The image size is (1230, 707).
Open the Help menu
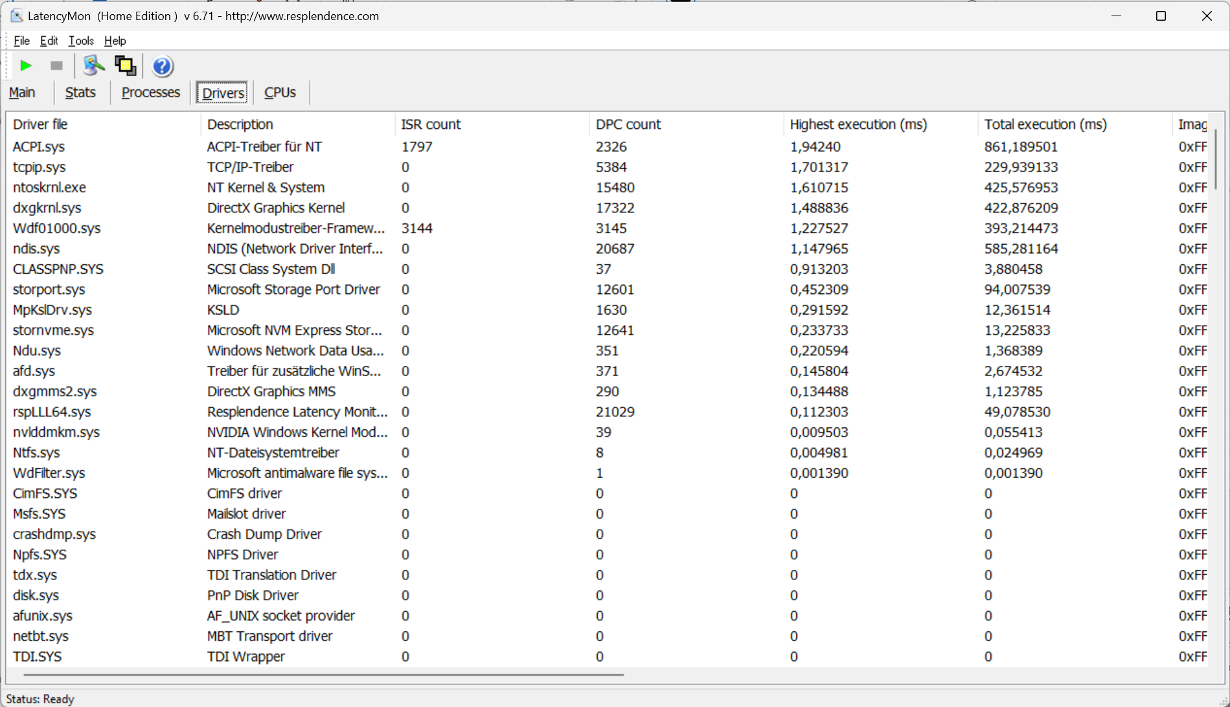(x=115, y=41)
